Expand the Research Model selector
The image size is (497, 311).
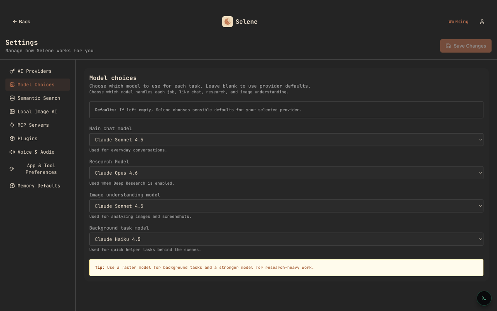[286, 173]
